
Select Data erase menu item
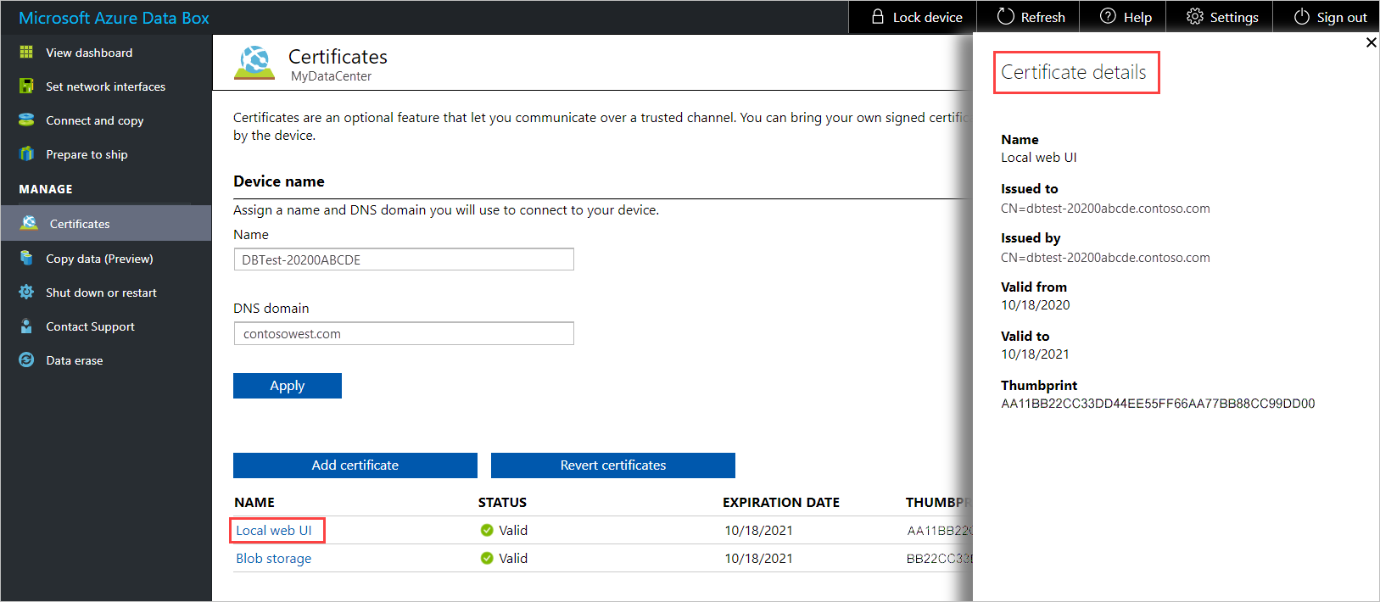75,360
